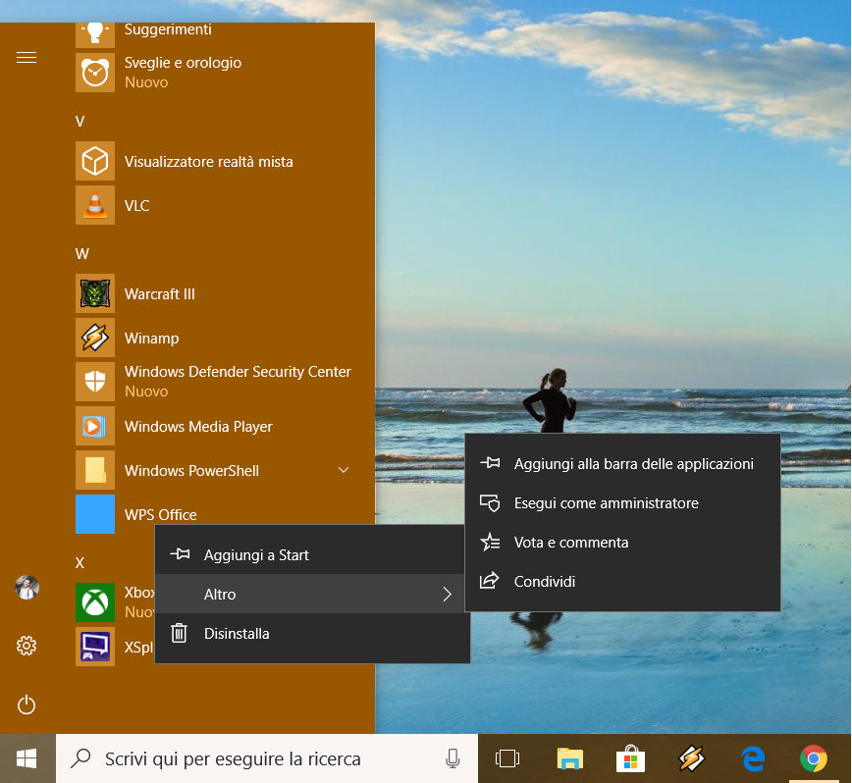Expand the Windows PowerShell folder chevron
The height and width of the screenshot is (783, 852).
(x=344, y=470)
